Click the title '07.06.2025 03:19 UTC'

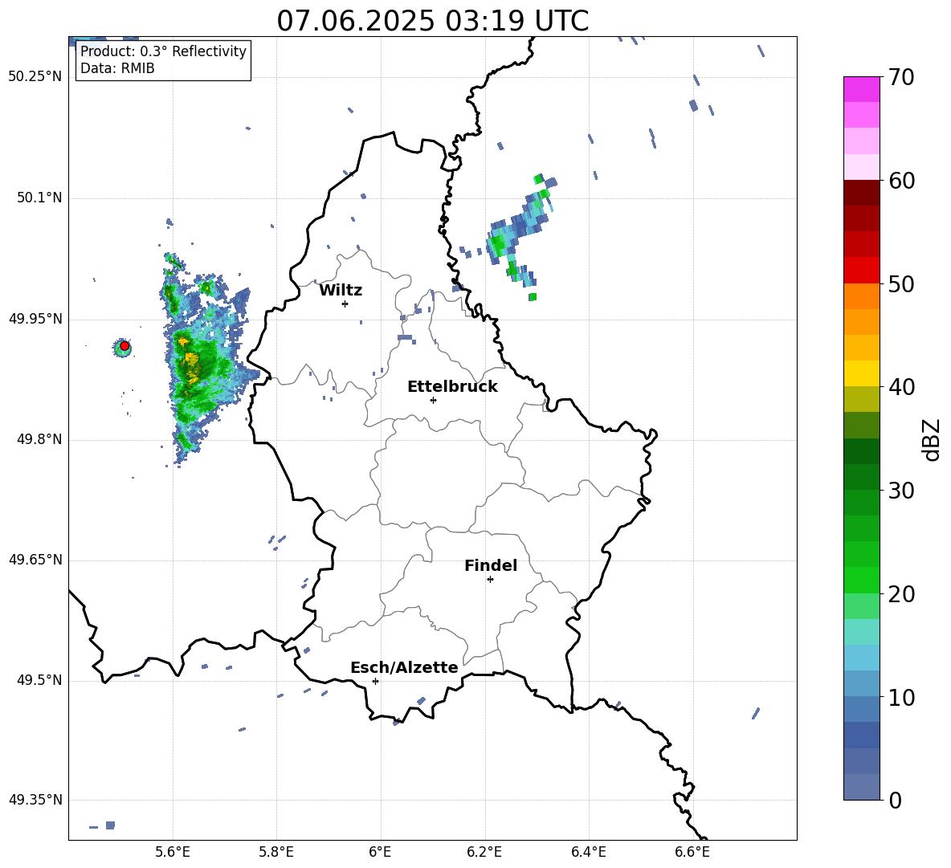coord(432,21)
